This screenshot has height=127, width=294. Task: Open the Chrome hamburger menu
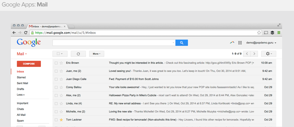click(279, 33)
